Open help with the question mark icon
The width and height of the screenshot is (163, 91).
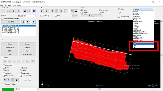tap(29, 11)
